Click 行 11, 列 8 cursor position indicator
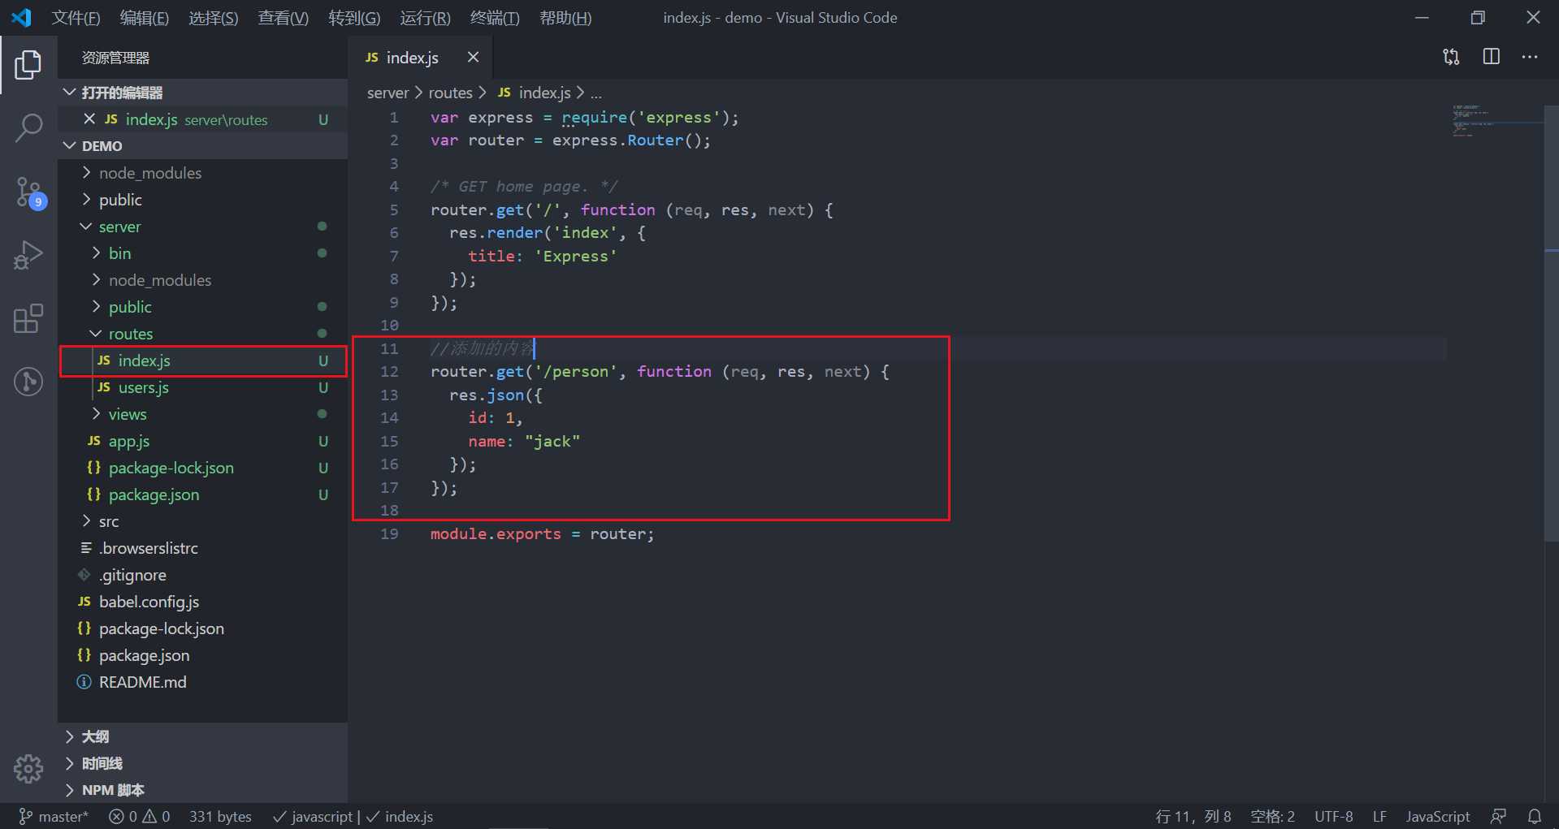The height and width of the screenshot is (829, 1559). point(1193,816)
